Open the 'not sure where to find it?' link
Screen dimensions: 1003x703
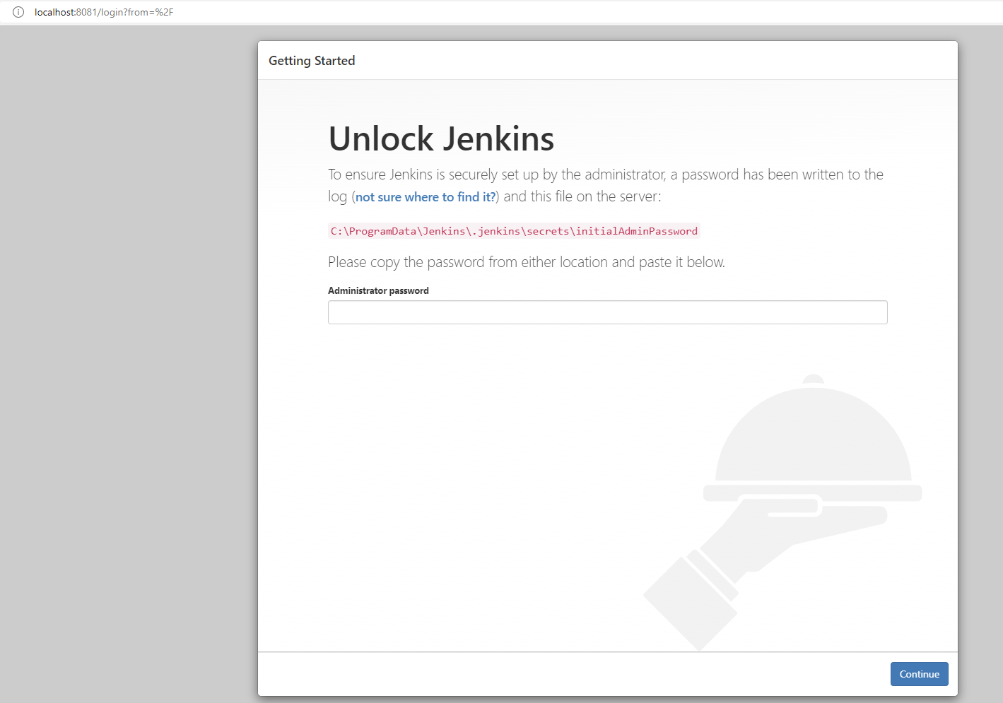click(426, 197)
